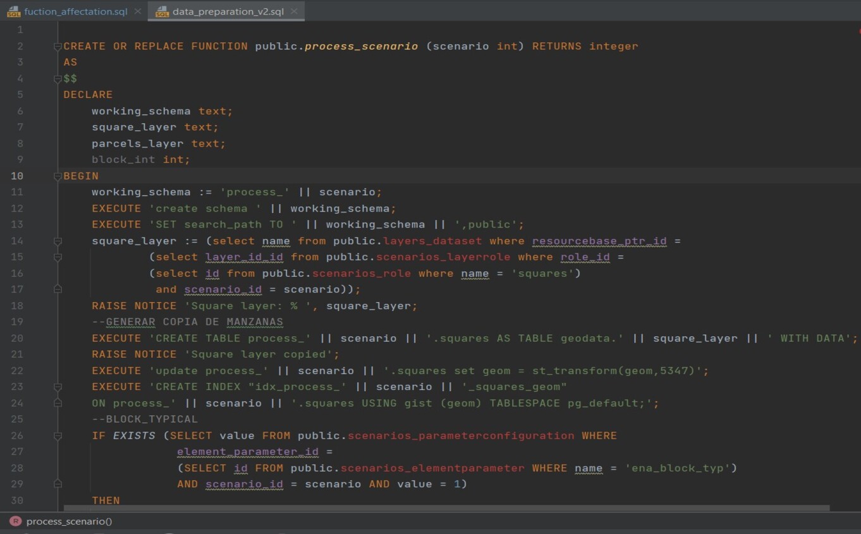The height and width of the screenshot is (534, 861).
Task: Place cursor on process_scenario function name in line 2
Action: pos(361,46)
